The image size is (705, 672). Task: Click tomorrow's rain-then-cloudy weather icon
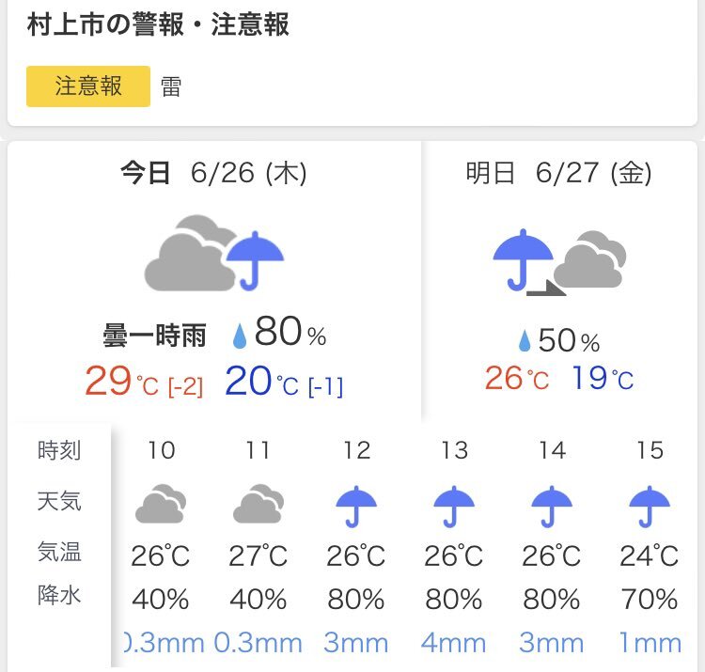tap(559, 262)
